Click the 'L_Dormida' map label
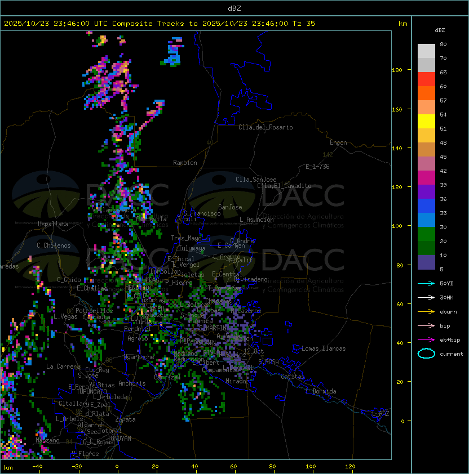Image resolution: width=469 pixels, height=474 pixels. point(321,391)
